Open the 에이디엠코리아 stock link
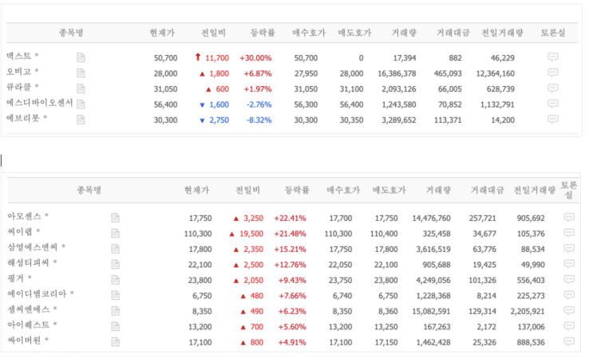Image resolution: width=593 pixels, height=362 pixels. (x=37, y=293)
